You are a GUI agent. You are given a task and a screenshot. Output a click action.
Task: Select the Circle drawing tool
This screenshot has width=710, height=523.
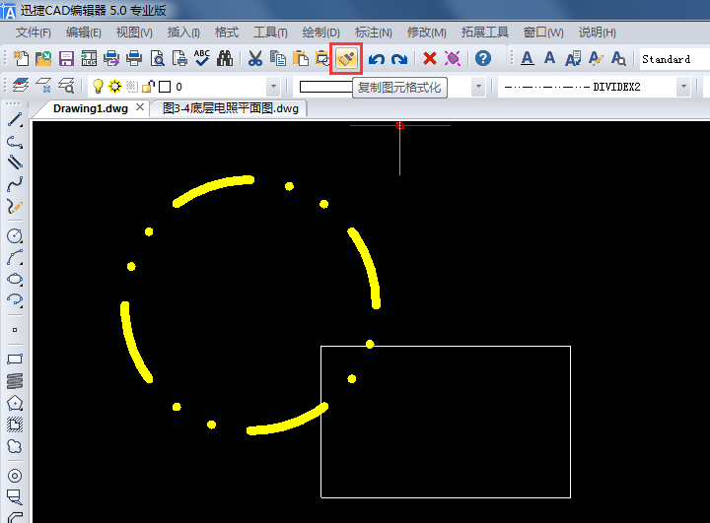coord(15,235)
